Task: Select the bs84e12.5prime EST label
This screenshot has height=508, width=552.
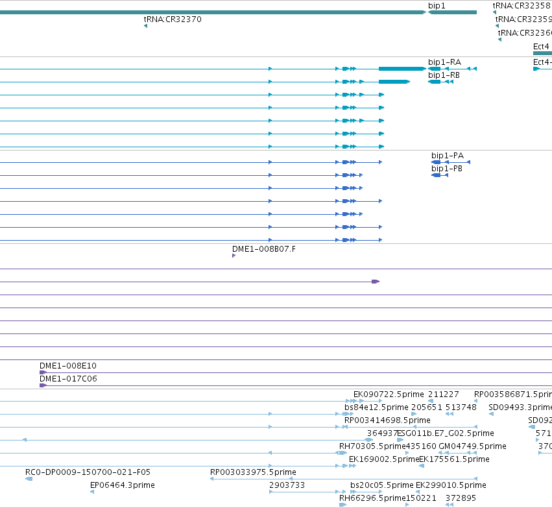Action: 376,407
